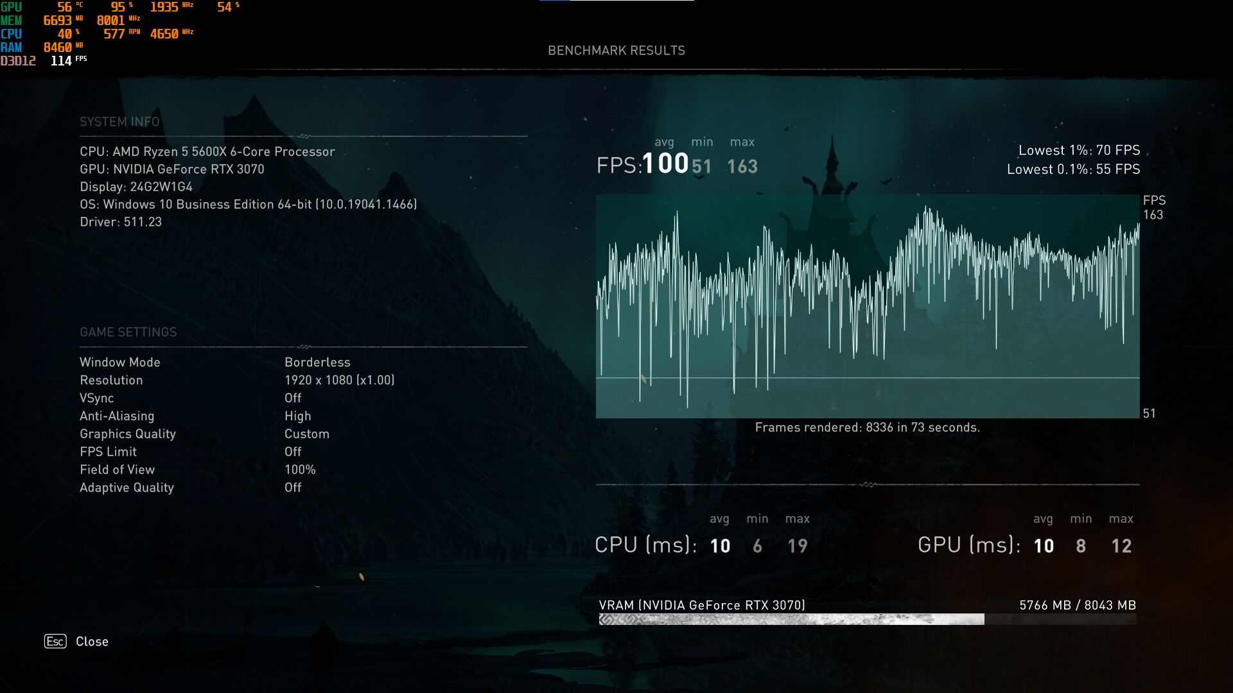Image resolution: width=1233 pixels, height=693 pixels.
Task: Click the Lowest 0.1%: 55 FPS text
Action: pyautogui.click(x=1073, y=169)
